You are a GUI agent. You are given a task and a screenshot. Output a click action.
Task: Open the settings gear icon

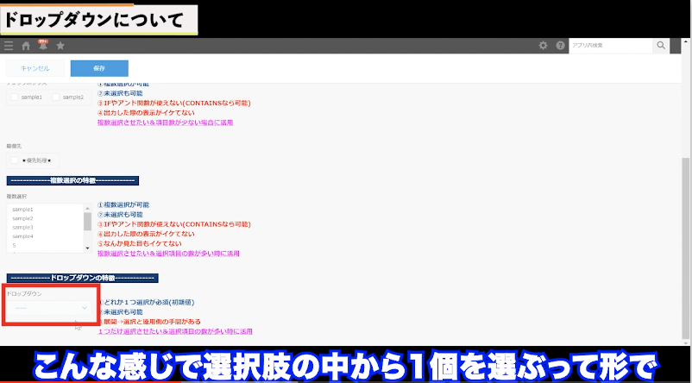pyautogui.click(x=543, y=46)
